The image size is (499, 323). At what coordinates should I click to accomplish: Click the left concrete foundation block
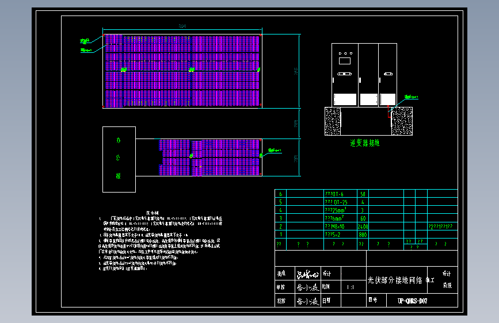coord(333,121)
